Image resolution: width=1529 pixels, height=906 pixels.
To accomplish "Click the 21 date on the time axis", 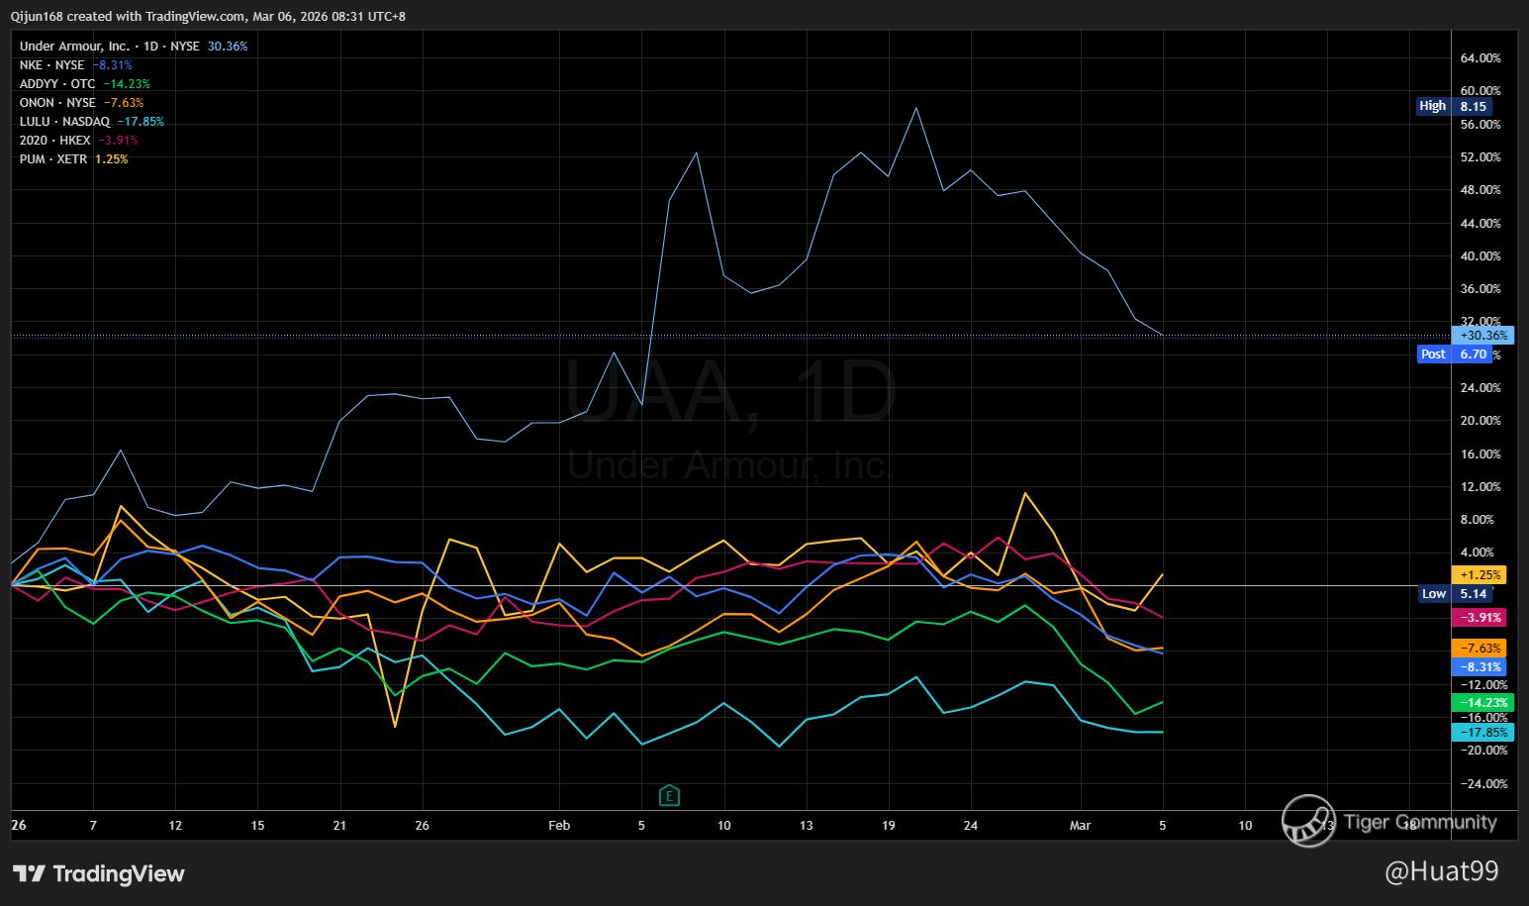I will coord(339,826).
